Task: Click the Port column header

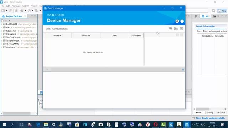Action: click(115, 36)
